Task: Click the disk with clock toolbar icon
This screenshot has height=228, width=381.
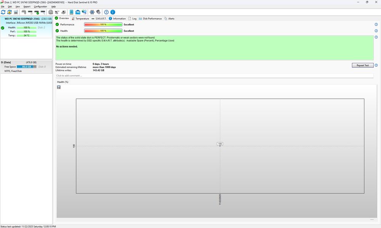Action: (x=30, y=12)
